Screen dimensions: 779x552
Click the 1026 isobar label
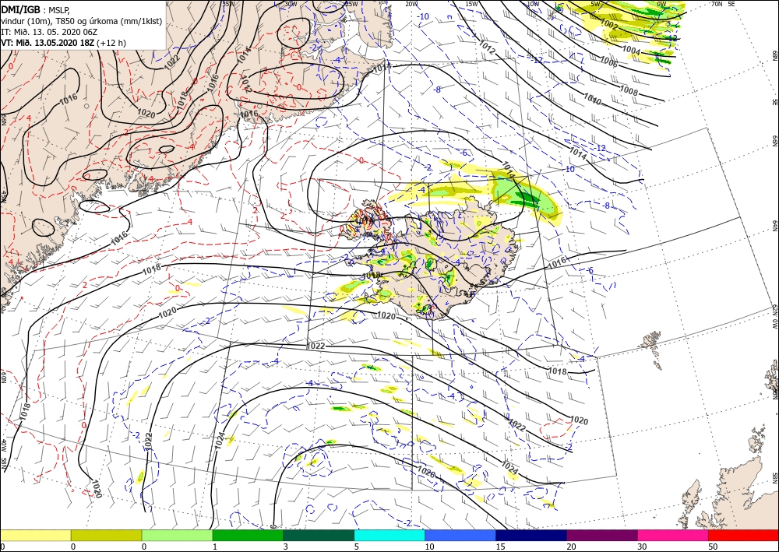coord(426,472)
